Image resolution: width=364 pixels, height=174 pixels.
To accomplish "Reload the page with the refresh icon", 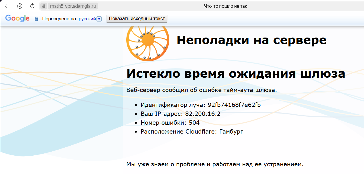I will (32, 6).
